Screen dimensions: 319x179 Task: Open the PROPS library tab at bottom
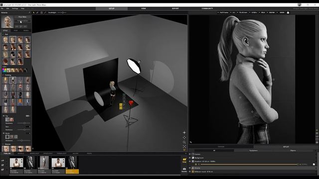(x=89, y=154)
